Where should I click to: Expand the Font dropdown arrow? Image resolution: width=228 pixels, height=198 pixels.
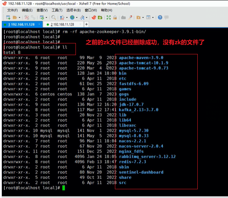click(87, 18)
